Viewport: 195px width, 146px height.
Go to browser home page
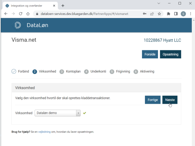pos(28,14)
